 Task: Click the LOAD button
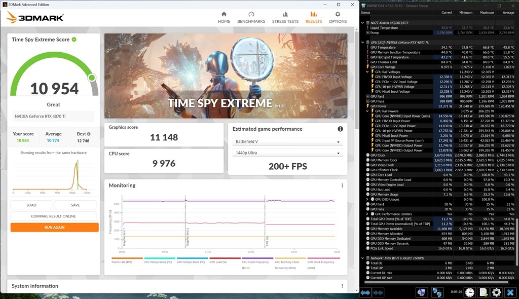coord(31,205)
